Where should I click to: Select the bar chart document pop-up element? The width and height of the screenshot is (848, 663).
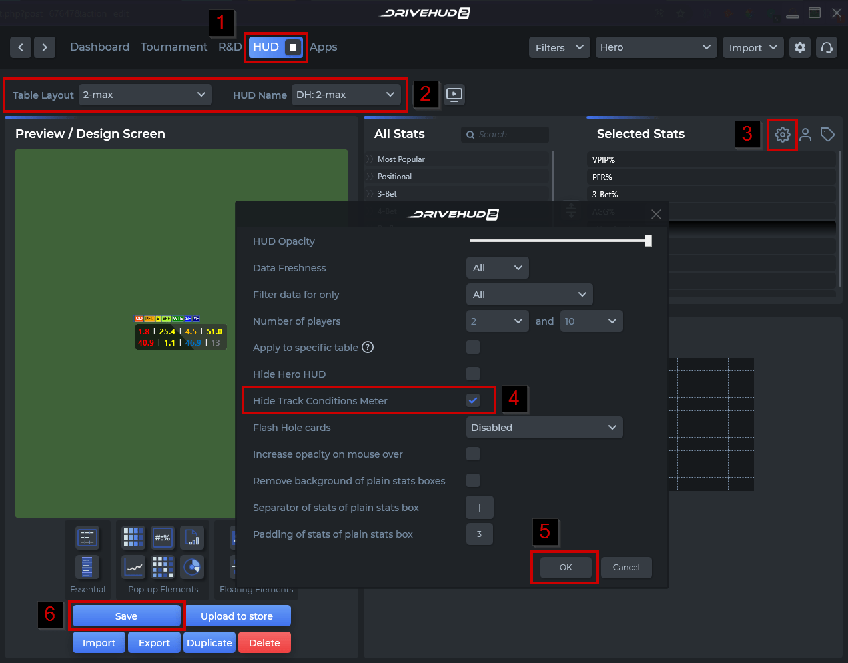point(192,538)
